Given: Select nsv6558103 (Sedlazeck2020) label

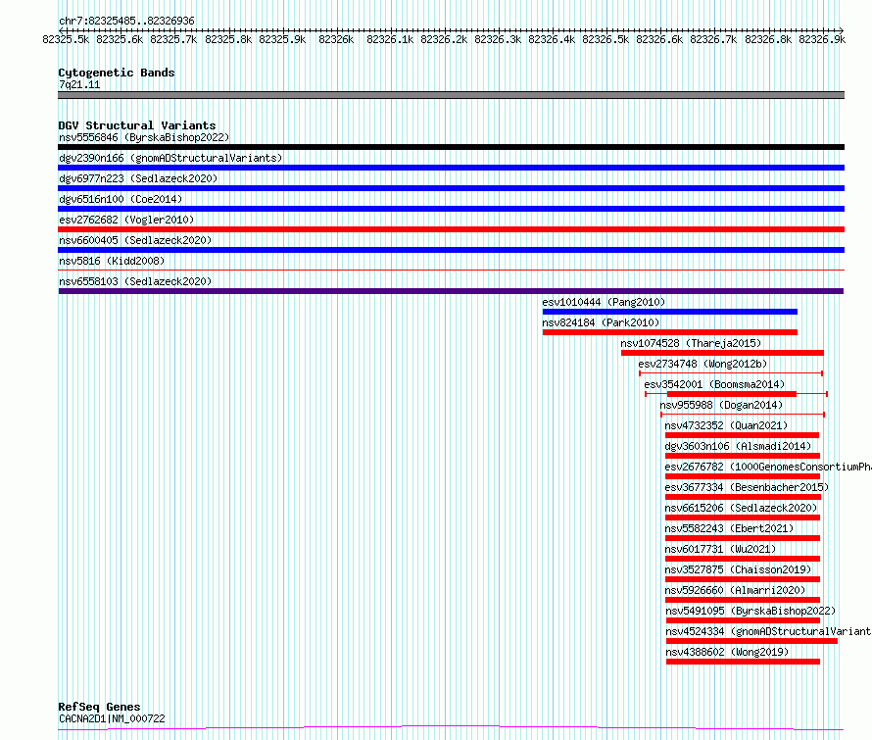Looking at the screenshot, I should click(135, 281).
